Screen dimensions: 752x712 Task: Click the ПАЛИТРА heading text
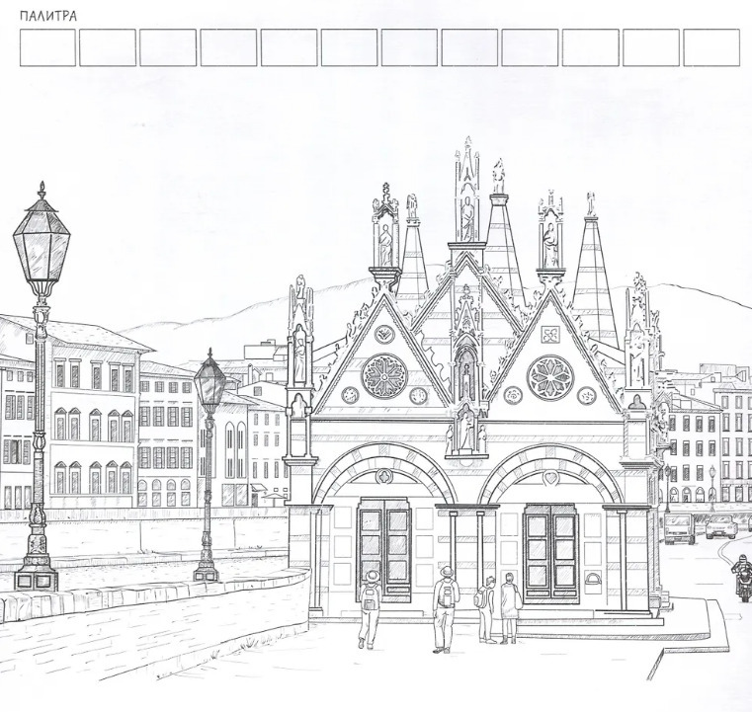coord(48,16)
